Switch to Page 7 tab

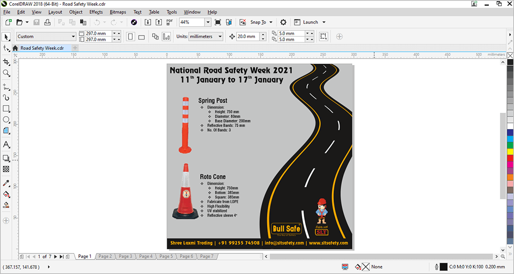pos(207,257)
